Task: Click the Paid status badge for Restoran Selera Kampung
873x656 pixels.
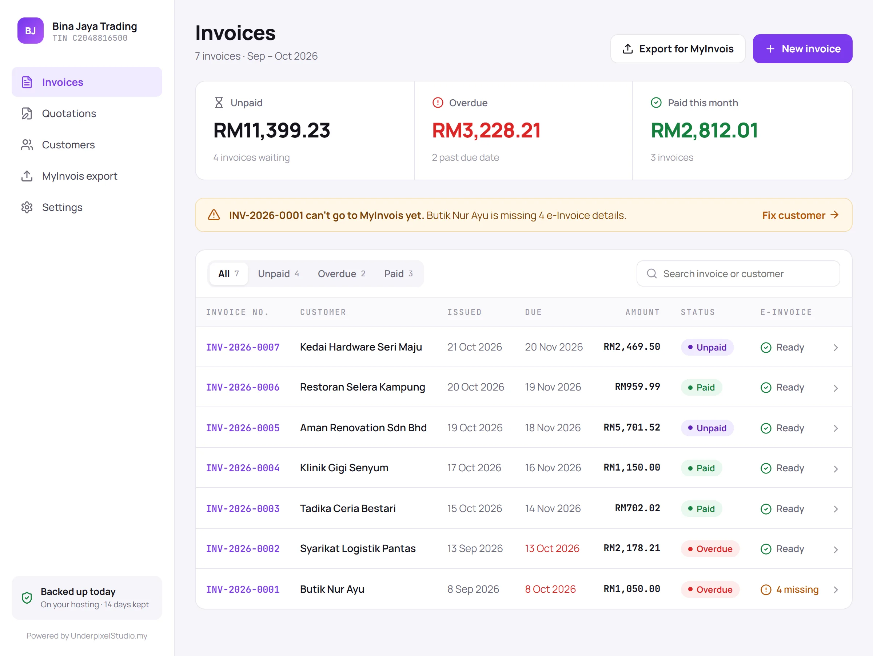Action: (701, 388)
